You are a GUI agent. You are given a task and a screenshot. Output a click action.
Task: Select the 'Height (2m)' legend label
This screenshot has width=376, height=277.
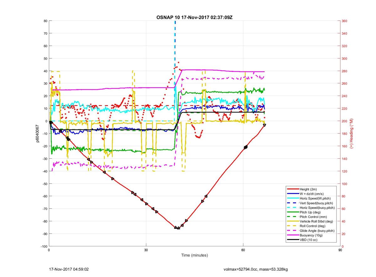pyautogui.click(x=309, y=189)
